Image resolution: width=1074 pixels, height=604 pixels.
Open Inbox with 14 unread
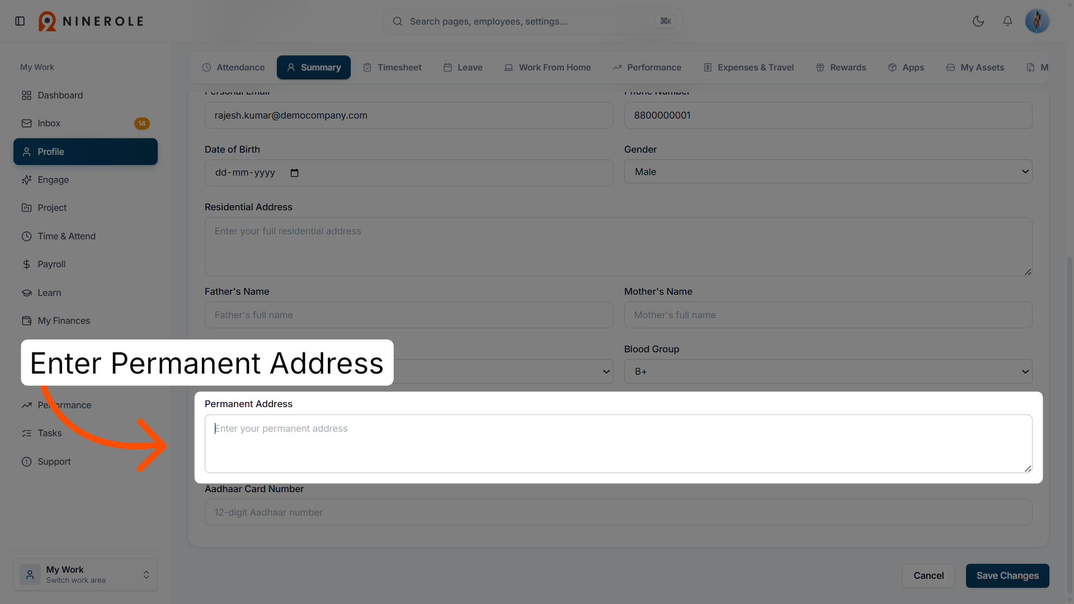pos(86,123)
